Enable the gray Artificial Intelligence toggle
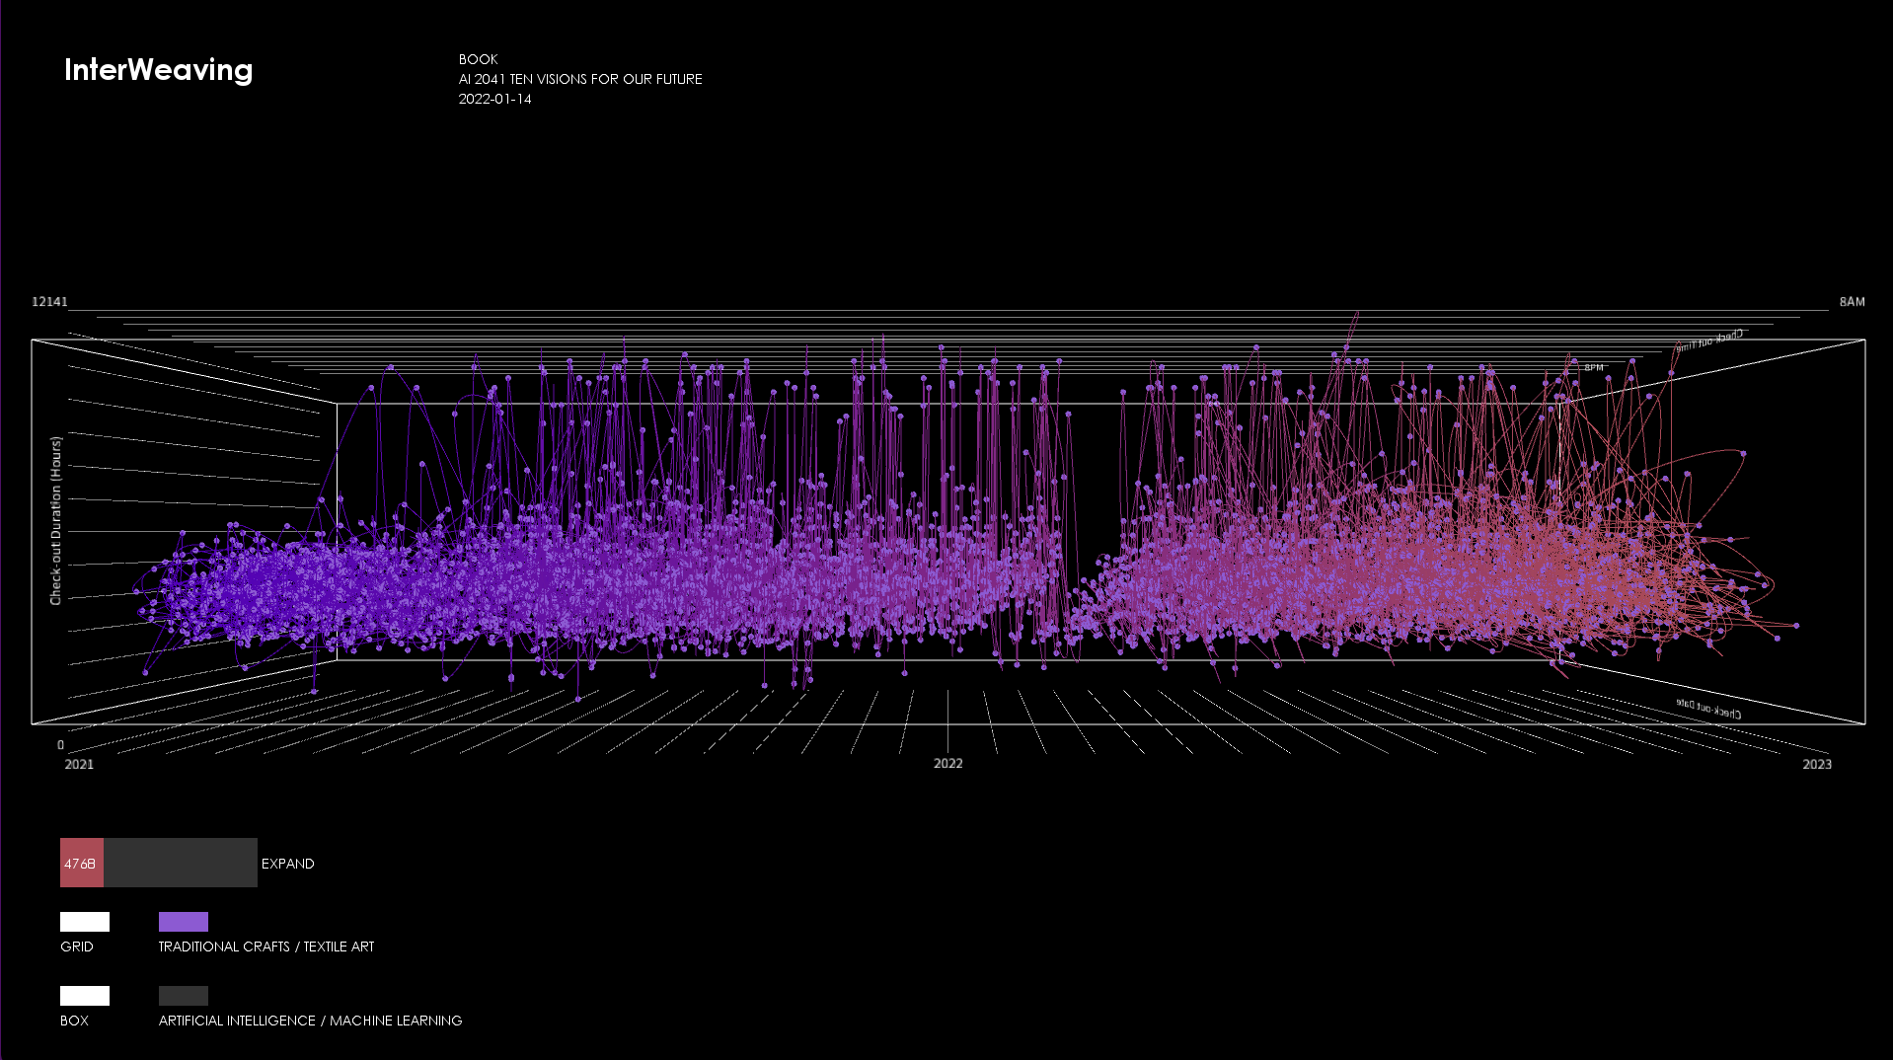Screen dimensions: 1893x1060 183,996
